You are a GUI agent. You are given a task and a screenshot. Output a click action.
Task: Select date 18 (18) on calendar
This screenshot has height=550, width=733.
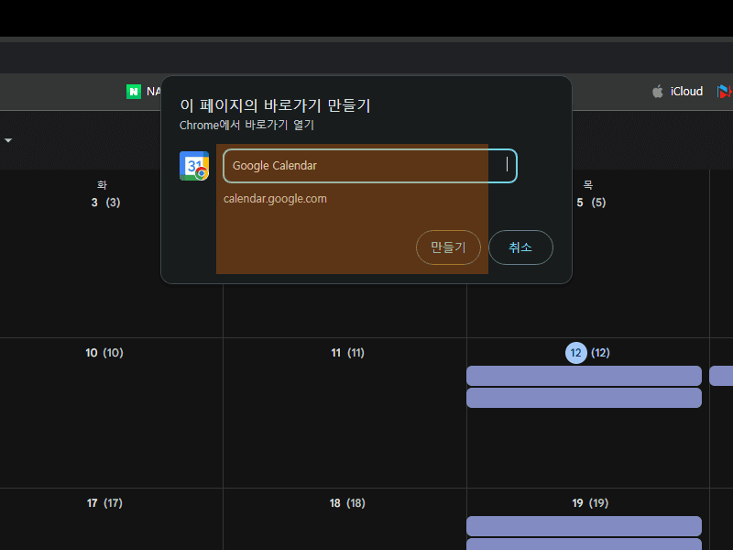pyautogui.click(x=347, y=503)
